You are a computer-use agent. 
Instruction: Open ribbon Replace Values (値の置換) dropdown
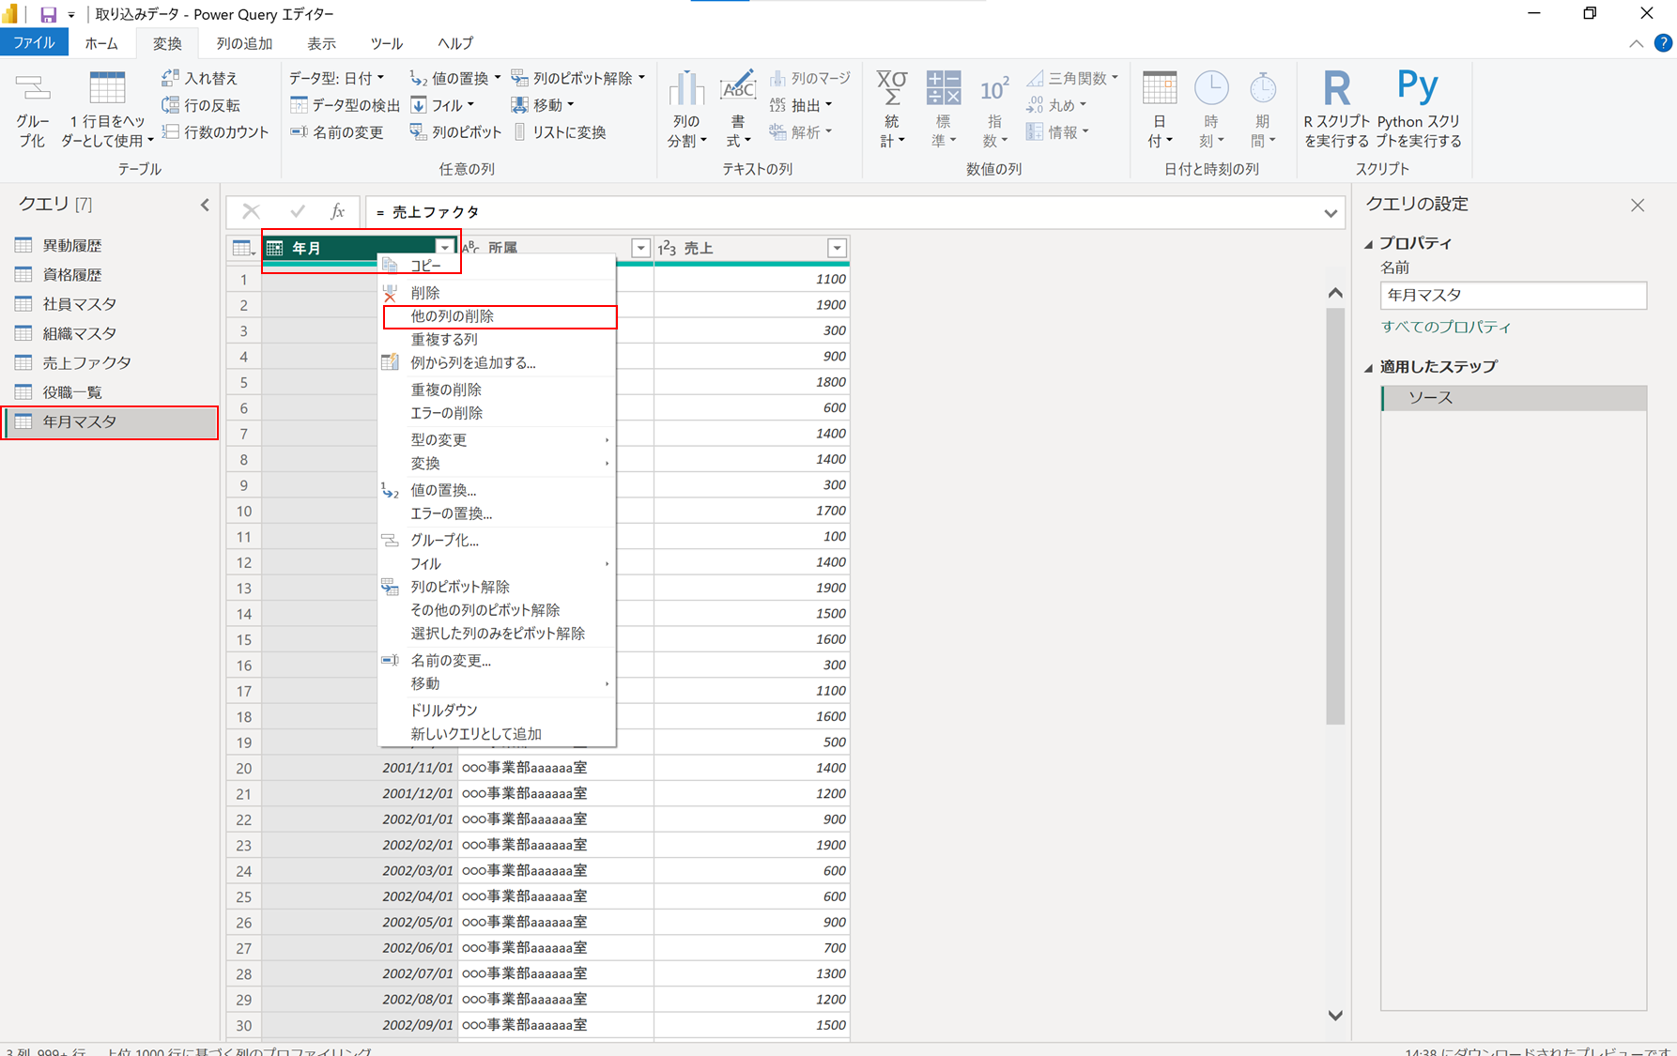pyautogui.click(x=455, y=78)
